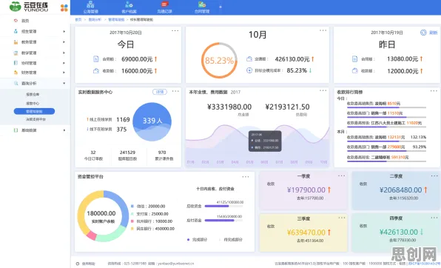
Task: Click the plus icon after 合同管理 in the top bar
Action: [x=220, y=7]
